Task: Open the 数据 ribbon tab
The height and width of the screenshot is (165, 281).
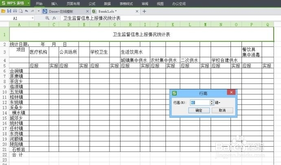Action: point(108,4)
